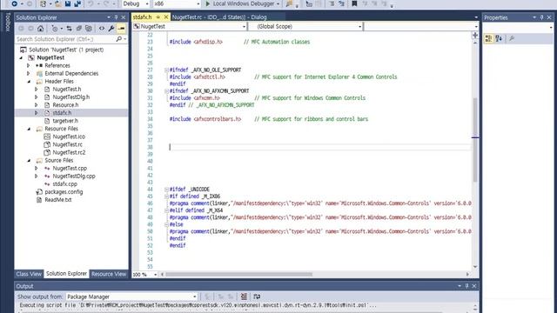The width and height of the screenshot is (557, 313).
Task: Click the Save All toolbar icon
Action: pos(77,3)
